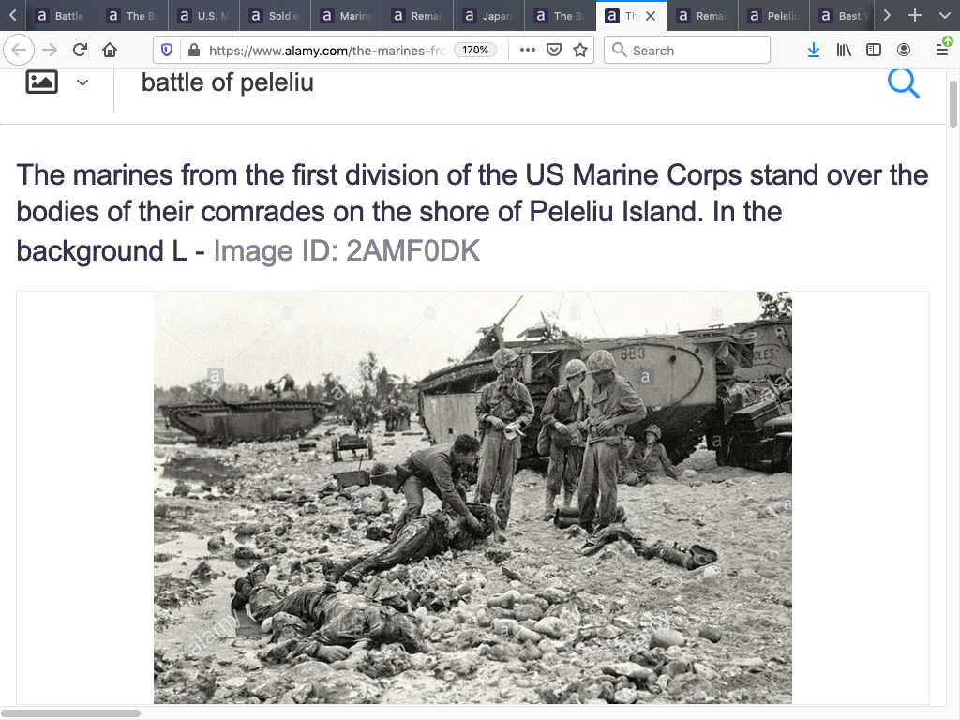Go to the Firefox home page
Image resolution: width=960 pixels, height=720 pixels.
point(110,51)
